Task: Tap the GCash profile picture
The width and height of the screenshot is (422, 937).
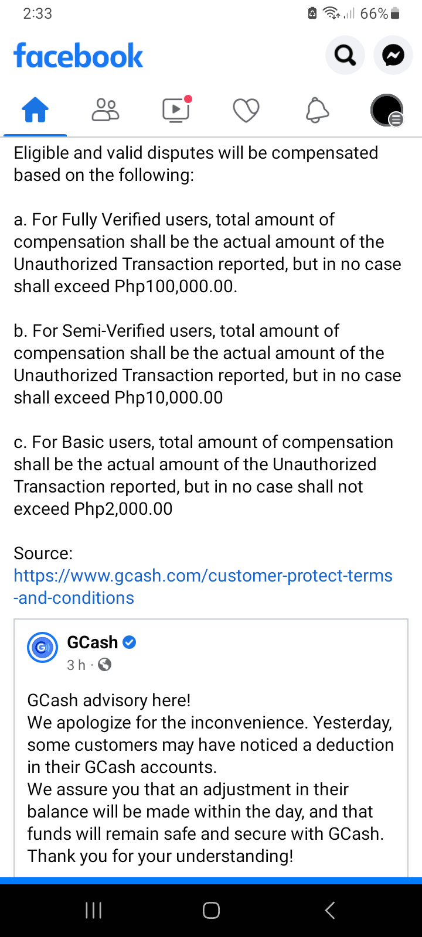Action: (x=42, y=647)
